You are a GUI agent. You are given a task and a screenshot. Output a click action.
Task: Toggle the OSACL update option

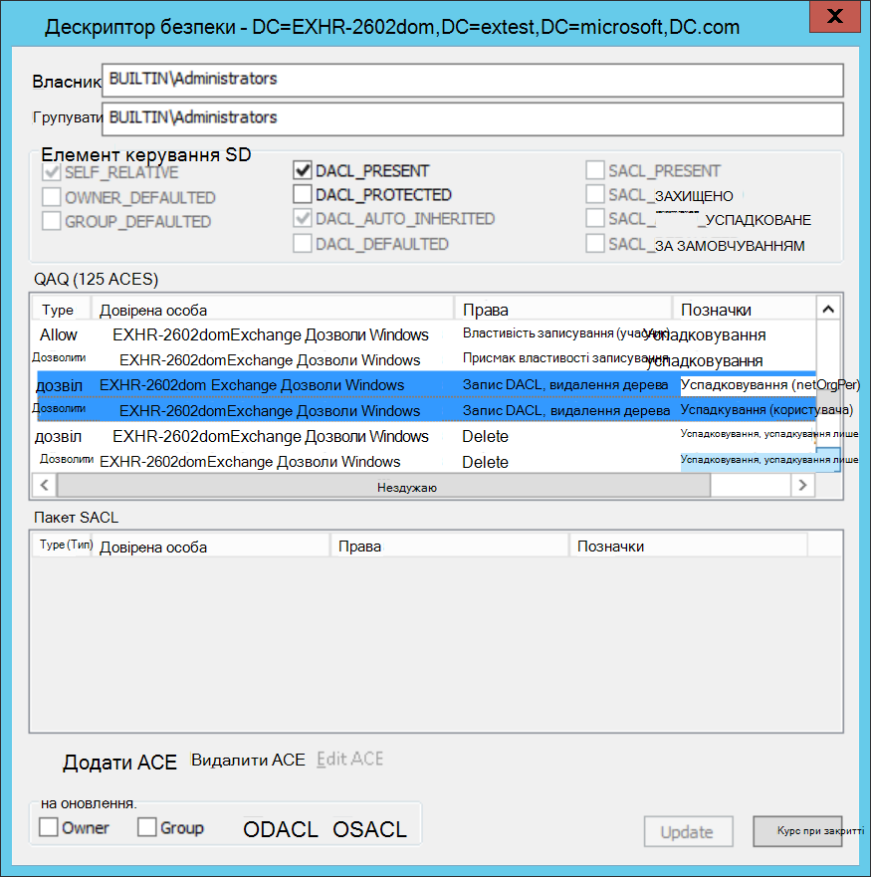click(x=369, y=829)
